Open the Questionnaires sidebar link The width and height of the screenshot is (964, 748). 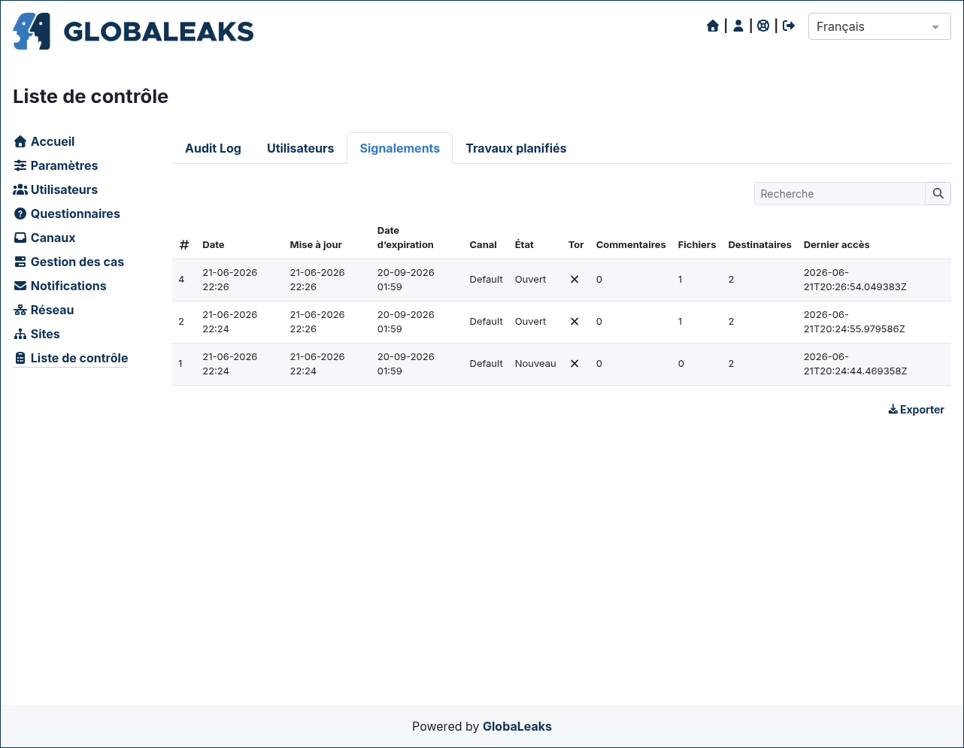coord(75,213)
